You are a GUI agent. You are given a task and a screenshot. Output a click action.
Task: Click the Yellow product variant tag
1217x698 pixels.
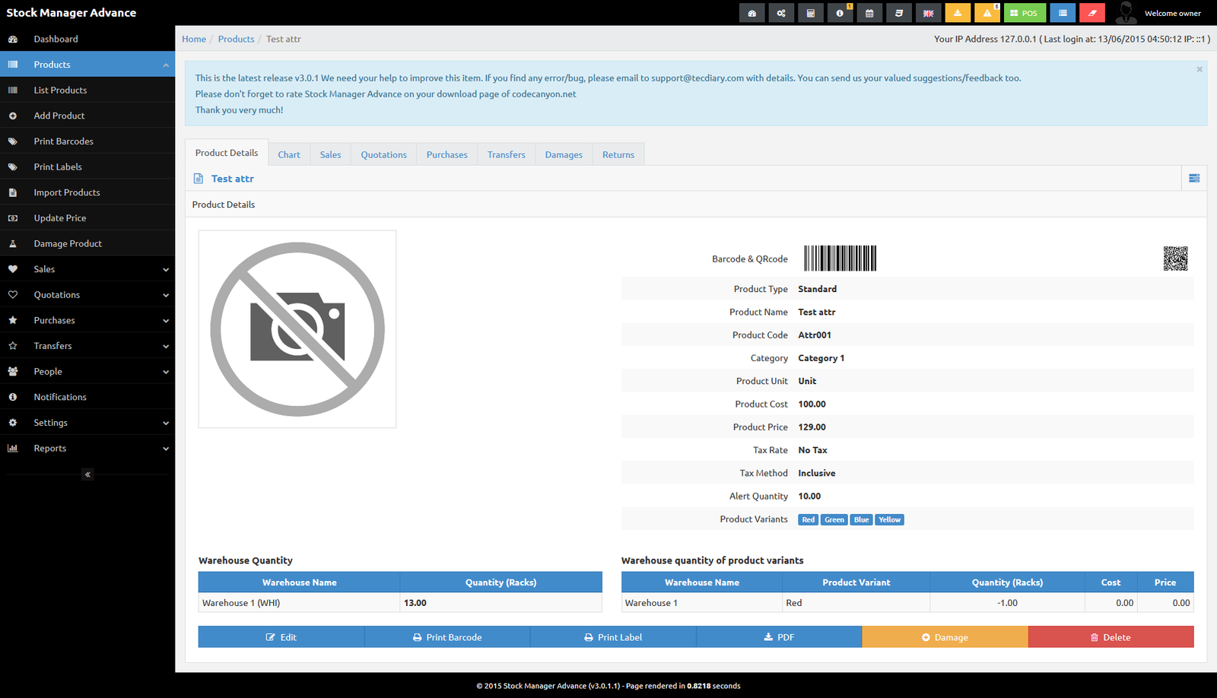[889, 520]
